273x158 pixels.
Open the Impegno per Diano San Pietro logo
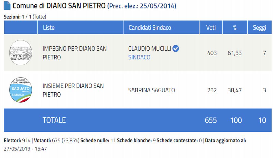click(21, 53)
